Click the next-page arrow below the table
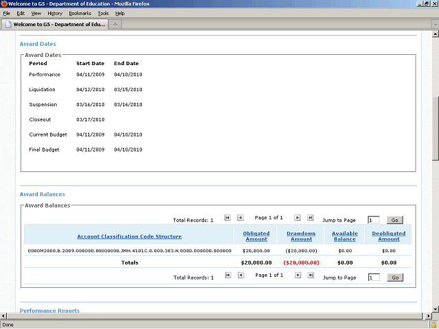The height and width of the screenshot is (329, 439). click(x=298, y=275)
